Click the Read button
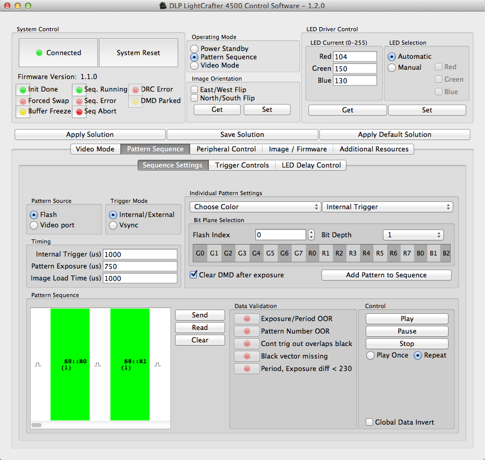485x460 pixels. click(200, 327)
